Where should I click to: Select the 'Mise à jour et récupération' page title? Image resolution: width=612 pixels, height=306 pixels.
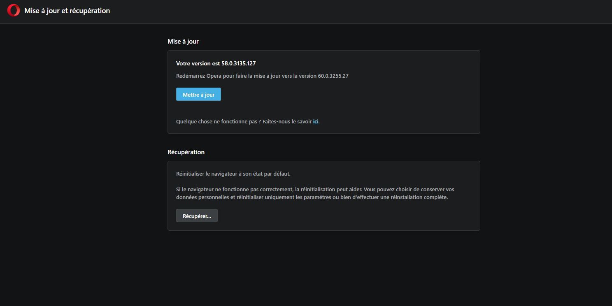[x=67, y=11]
